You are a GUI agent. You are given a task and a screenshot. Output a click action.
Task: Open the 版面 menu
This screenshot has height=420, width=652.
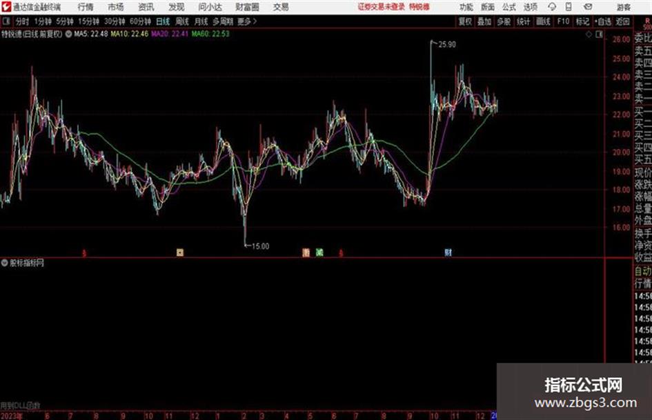pyautogui.click(x=487, y=7)
